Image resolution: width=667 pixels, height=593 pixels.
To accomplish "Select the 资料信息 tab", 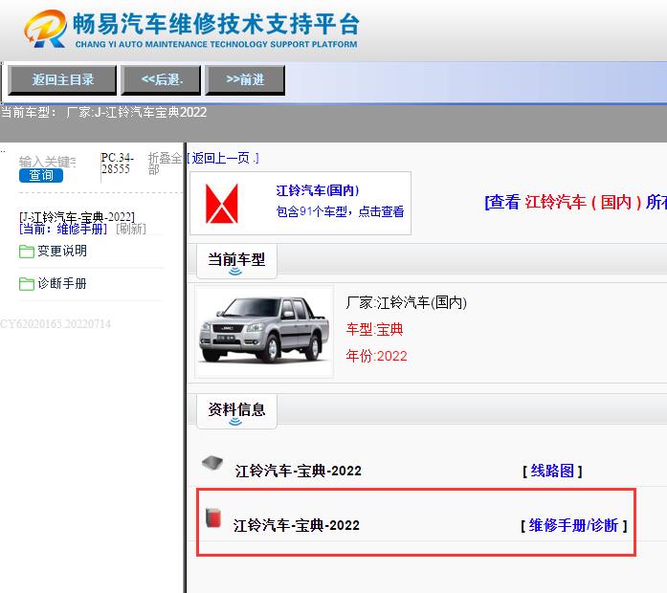I will [236, 410].
